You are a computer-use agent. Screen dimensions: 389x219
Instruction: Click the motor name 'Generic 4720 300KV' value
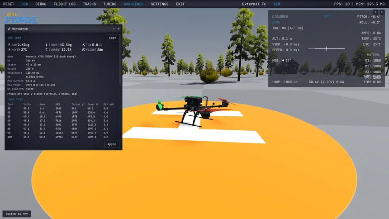(51, 57)
